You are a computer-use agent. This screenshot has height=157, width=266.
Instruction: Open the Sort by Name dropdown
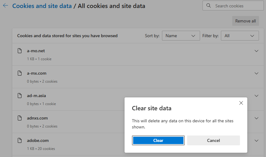click(x=181, y=36)
